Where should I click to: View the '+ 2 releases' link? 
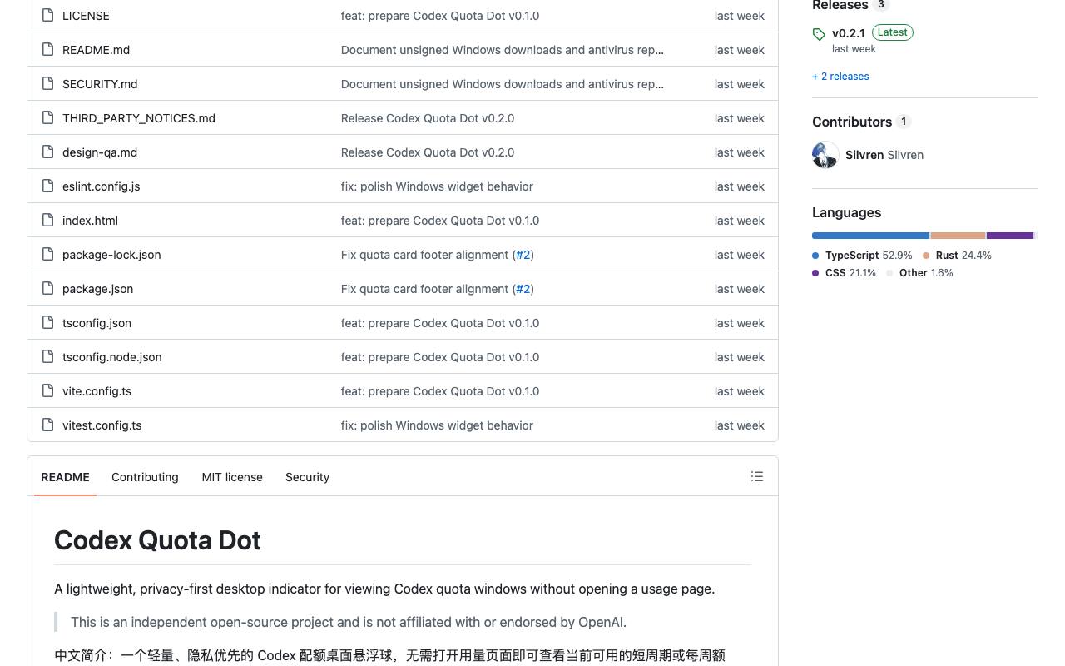coord(840,77)
